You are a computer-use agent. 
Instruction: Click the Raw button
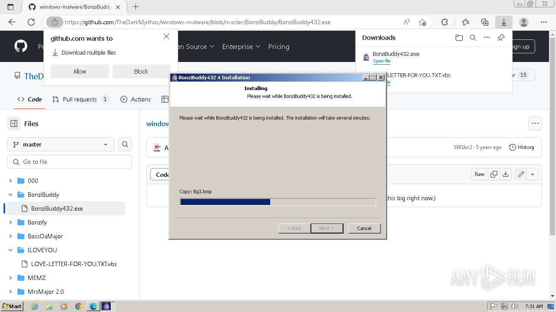(x=479, y=174)
